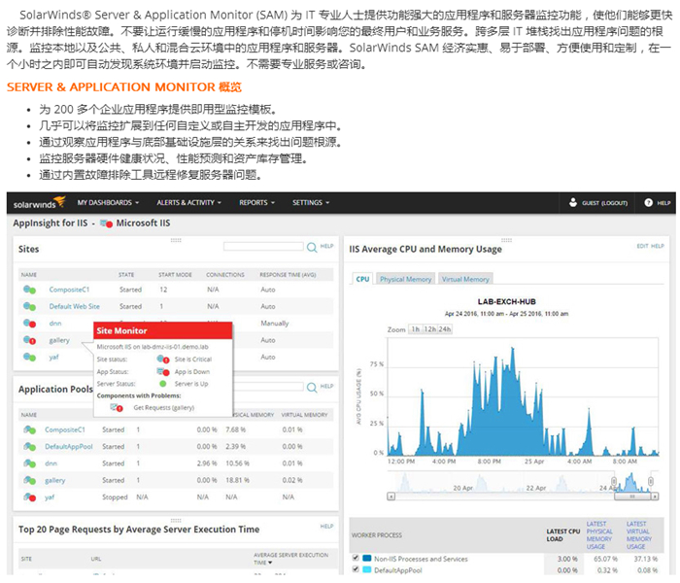Click right range handle on navigator

(651, 481)
